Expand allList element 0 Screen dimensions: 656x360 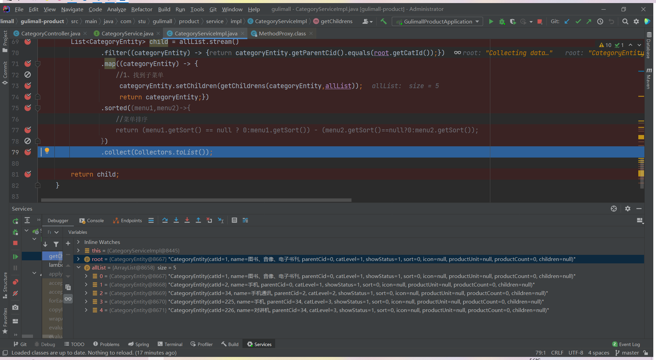(x=86, y=276)
